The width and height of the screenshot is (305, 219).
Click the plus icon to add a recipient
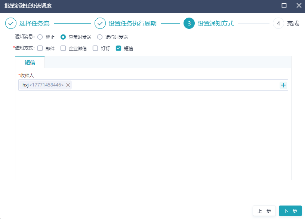pyautogui.click(x=283, y=85)
